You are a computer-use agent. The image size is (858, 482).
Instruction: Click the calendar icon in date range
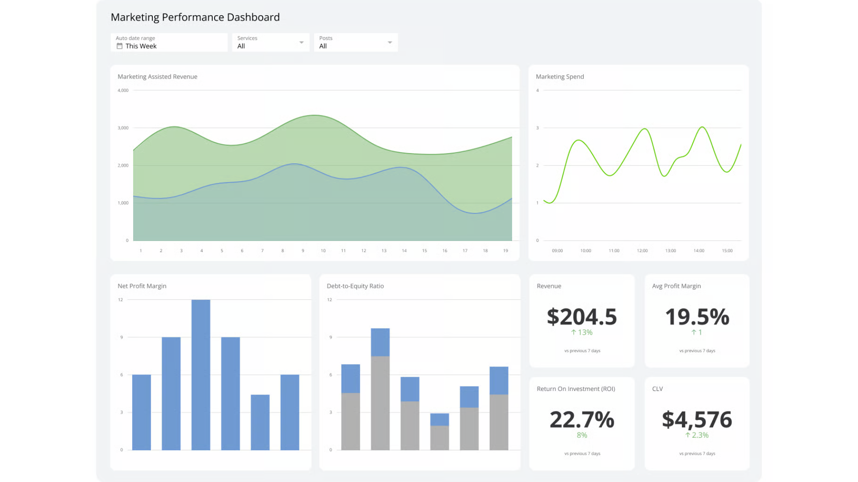119,46
